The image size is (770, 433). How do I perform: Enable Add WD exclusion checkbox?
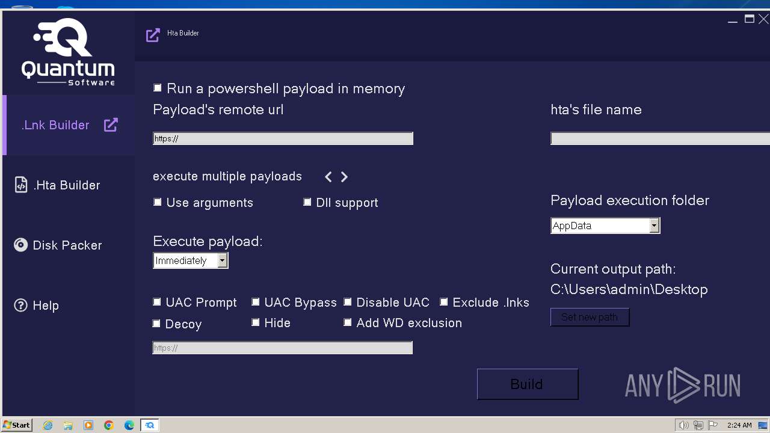pyautogui.click(x=348, y=322)
